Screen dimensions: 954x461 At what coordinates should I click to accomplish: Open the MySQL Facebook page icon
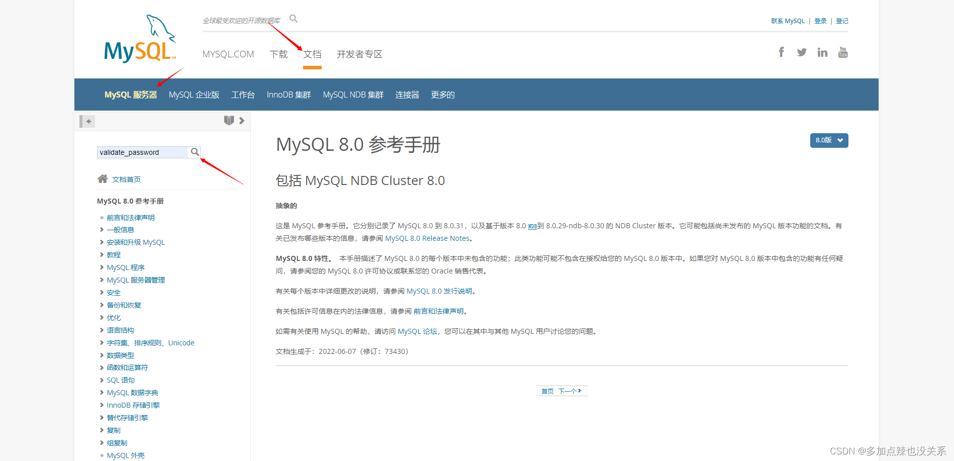[781, 52]
